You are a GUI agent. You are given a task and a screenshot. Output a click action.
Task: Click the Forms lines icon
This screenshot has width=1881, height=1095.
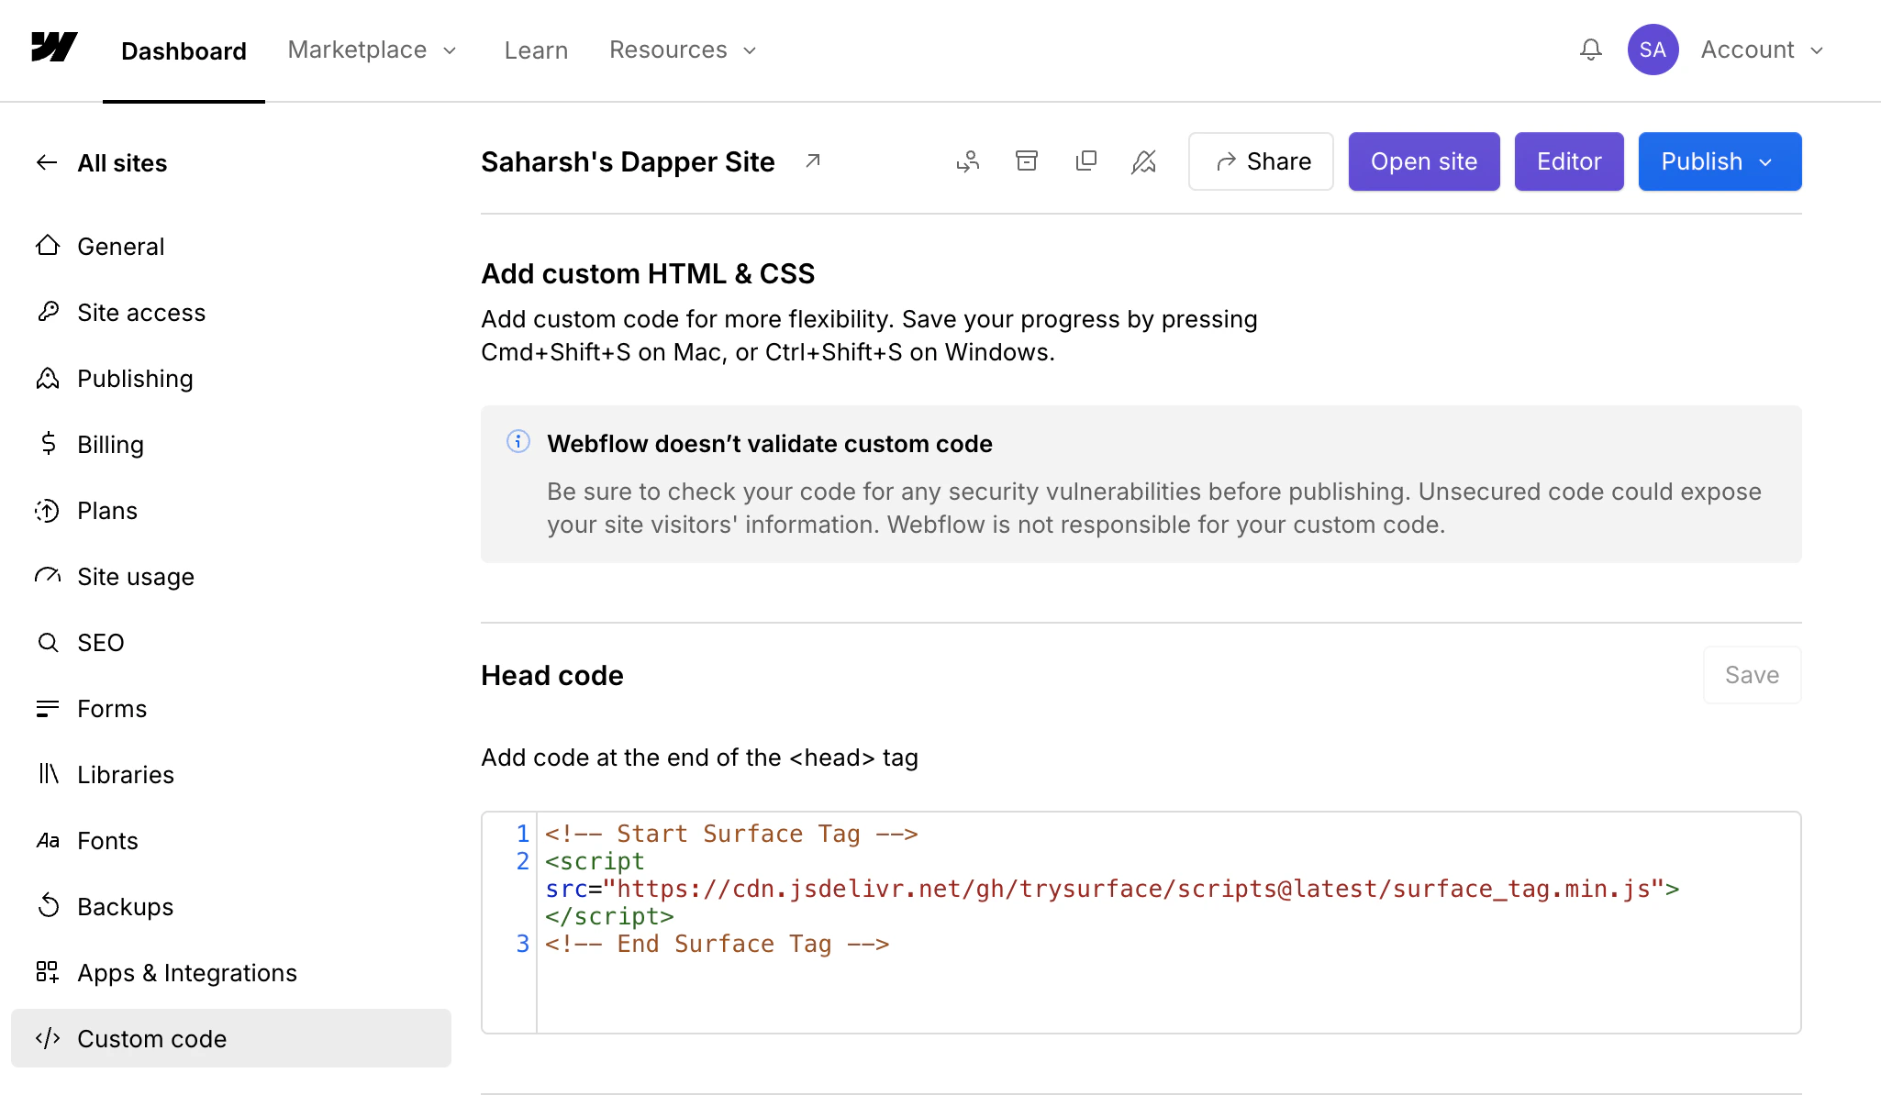[x=48, y=708]
